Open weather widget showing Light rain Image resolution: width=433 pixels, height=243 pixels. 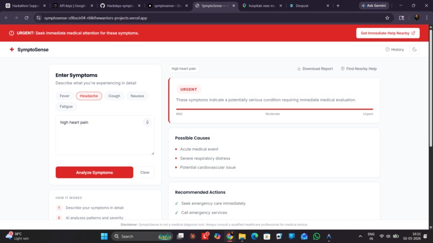(17, 236)
